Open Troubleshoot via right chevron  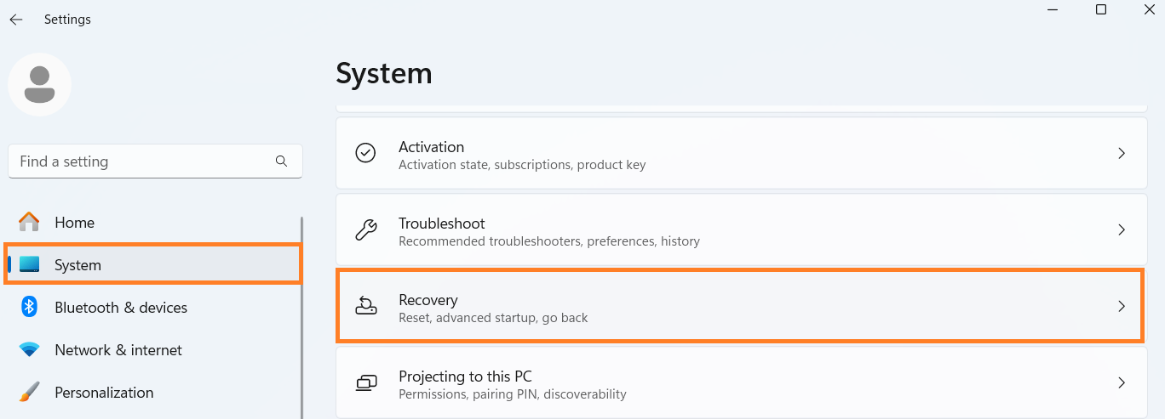pos(1122,229)
